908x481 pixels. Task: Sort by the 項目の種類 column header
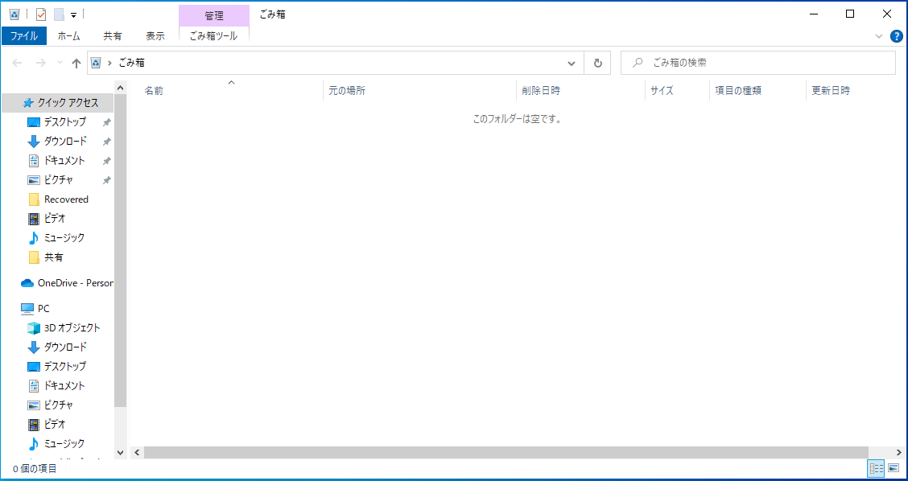click(x=757, y=91)
